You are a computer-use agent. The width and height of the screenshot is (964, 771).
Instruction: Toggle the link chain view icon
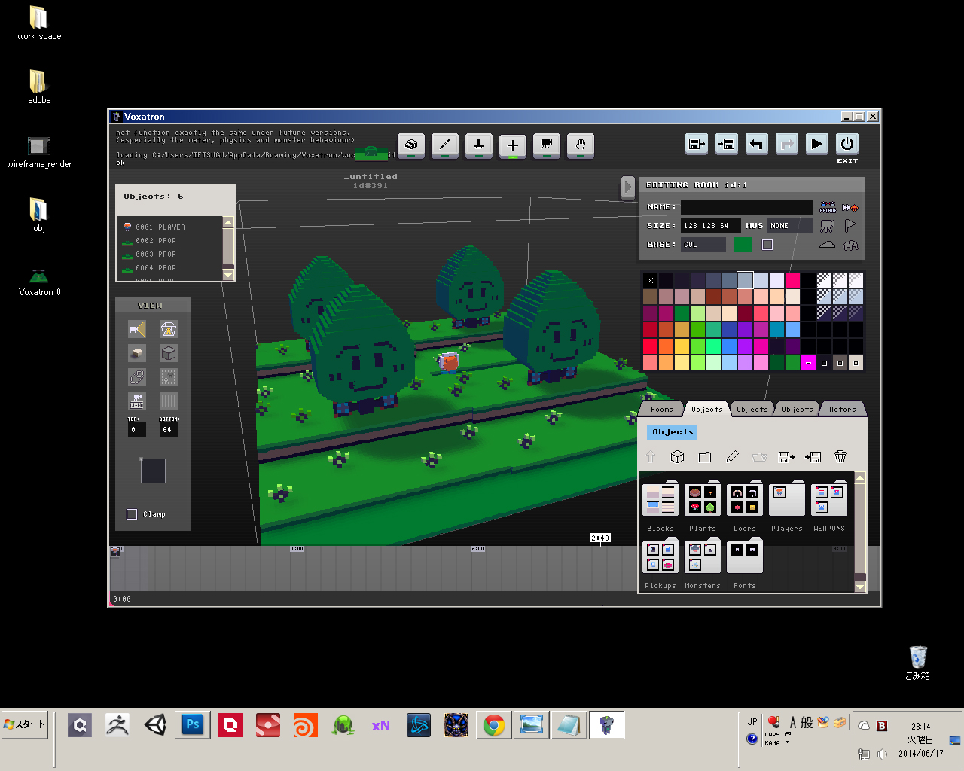[137, 377]
